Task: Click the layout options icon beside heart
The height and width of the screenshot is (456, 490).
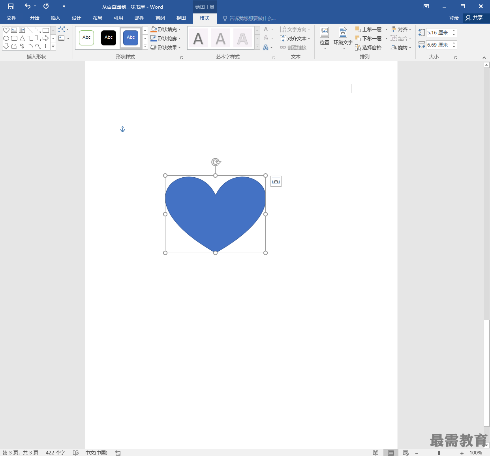Action: (276, 181)
